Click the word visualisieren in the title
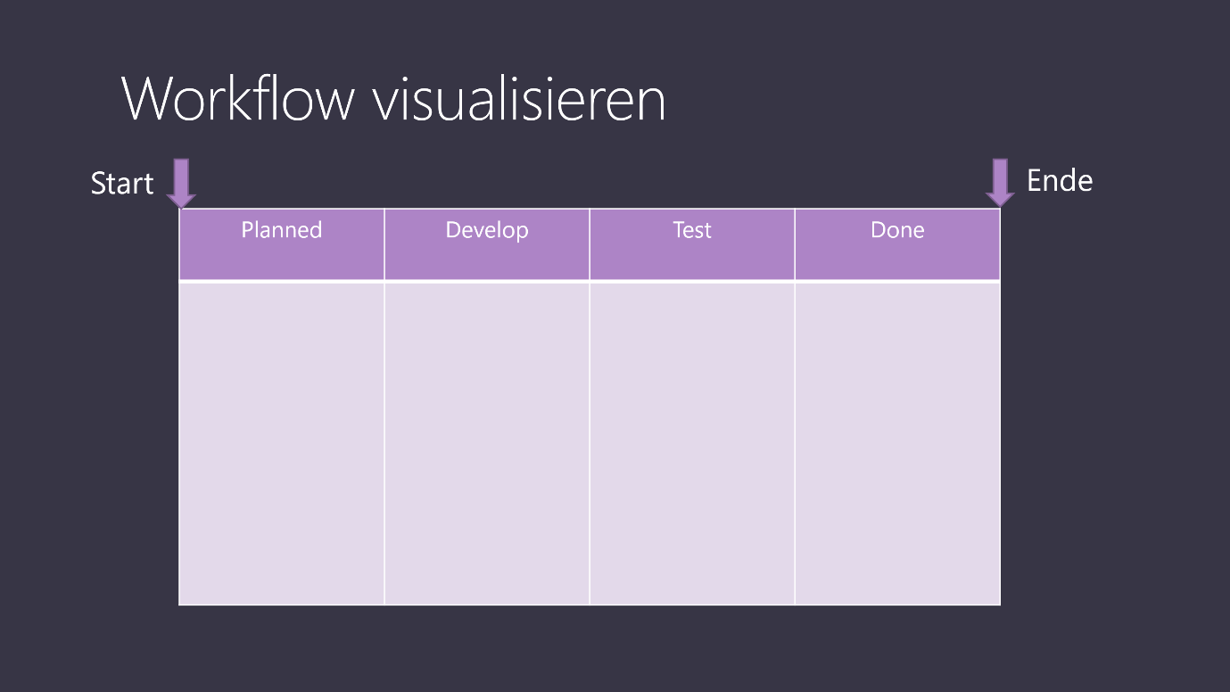 (520, 98)
